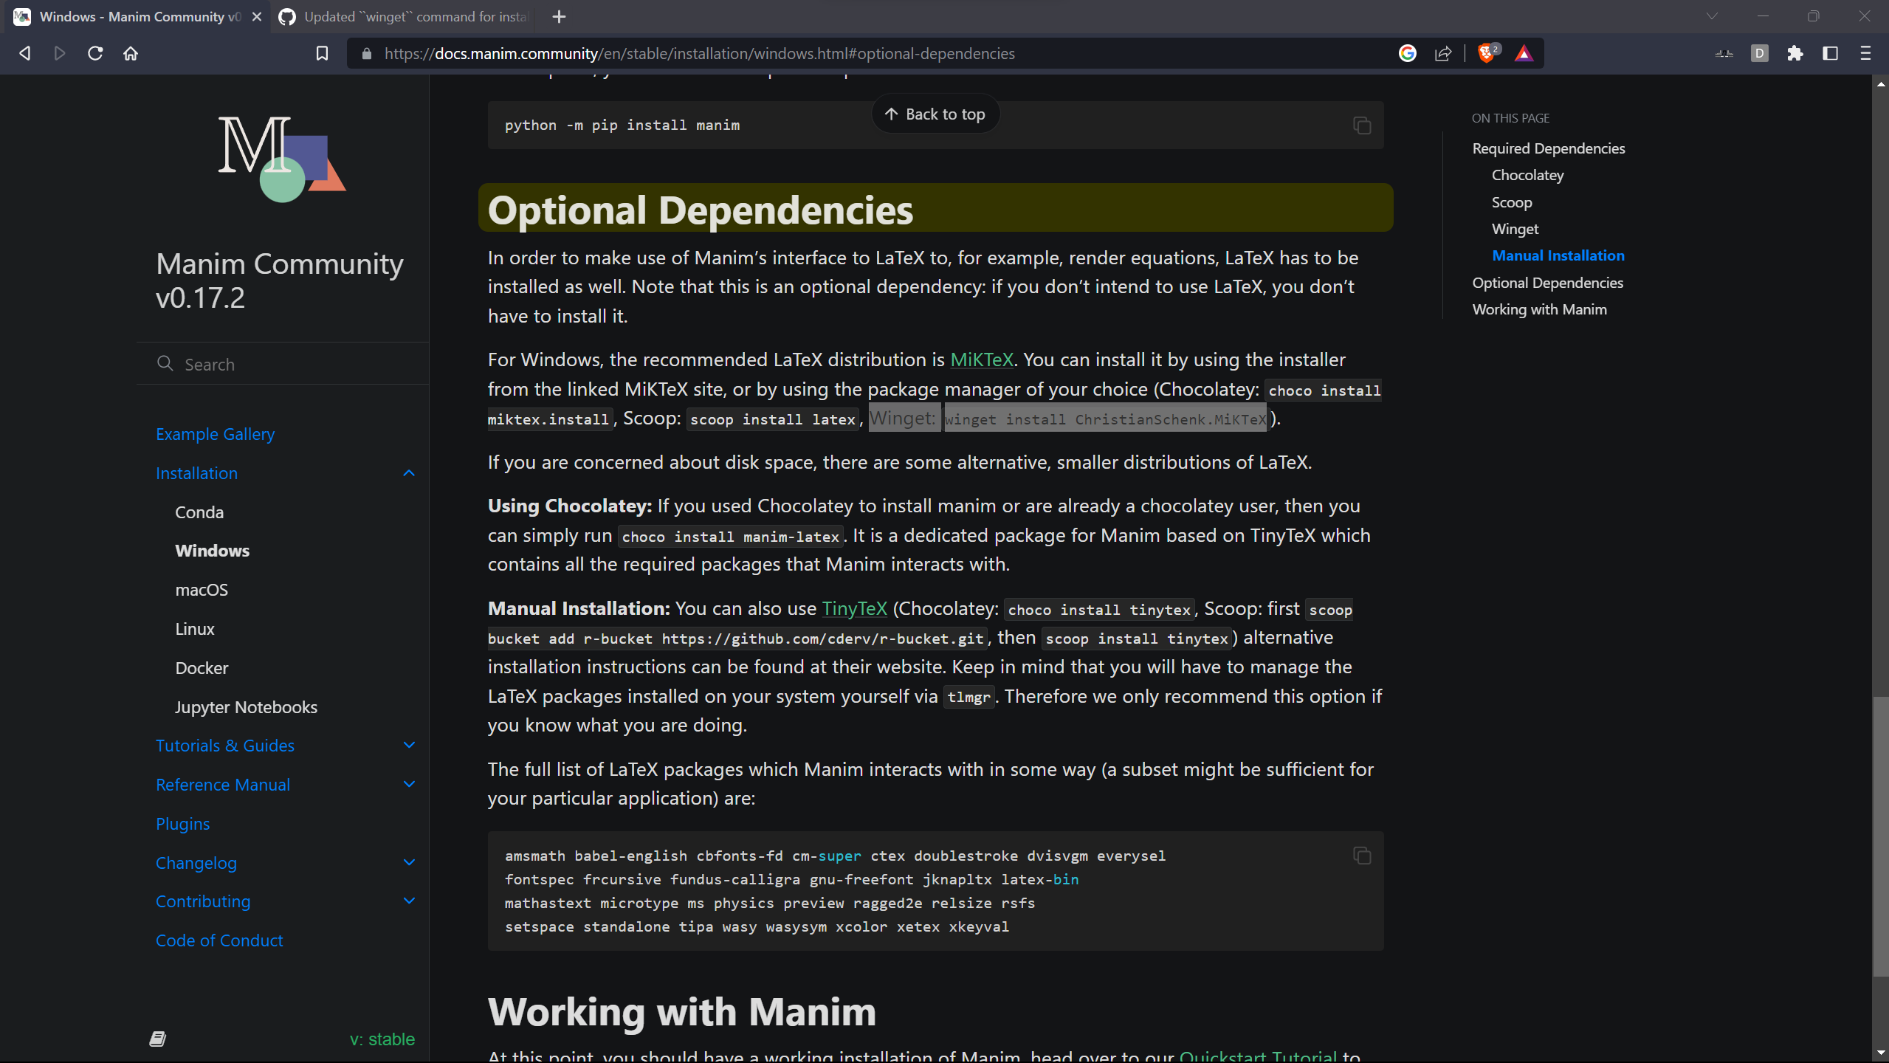Jump to Optional Dependencies in page contents
This screenshot has height=1063, width=1889.
(1547, 283)
